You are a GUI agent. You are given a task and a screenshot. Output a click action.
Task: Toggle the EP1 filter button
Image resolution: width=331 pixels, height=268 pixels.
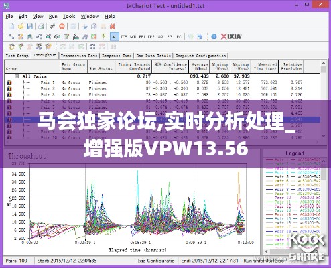[x=142, y=36]
